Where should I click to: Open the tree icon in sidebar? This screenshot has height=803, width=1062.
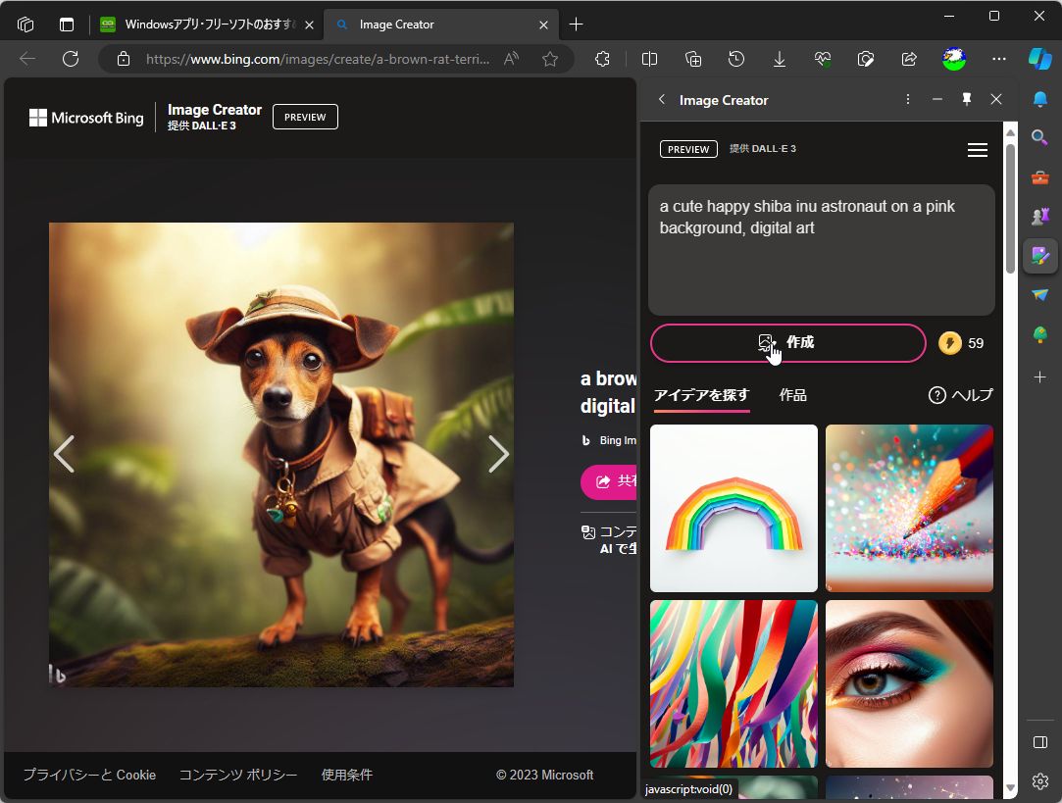click(x=1040, y=334)
